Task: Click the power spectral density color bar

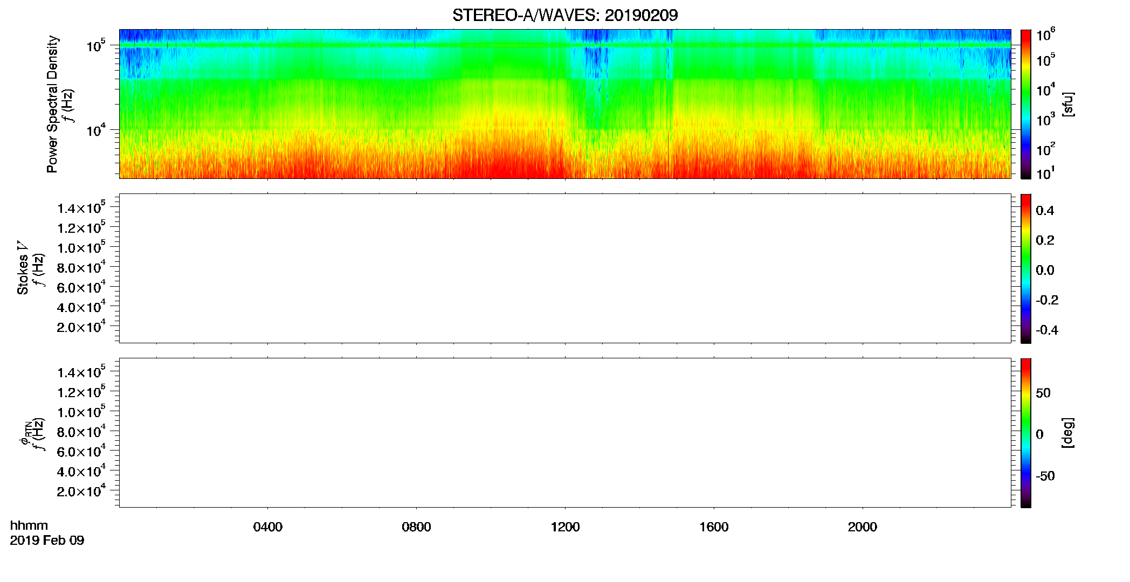Action: (x=1026, y=104)
